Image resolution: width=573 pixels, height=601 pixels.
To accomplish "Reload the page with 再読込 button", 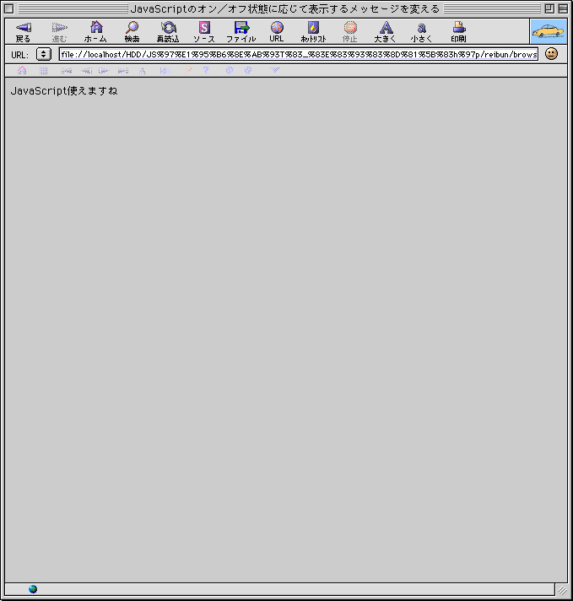I will pyautogui.click(x=168, y=32).
